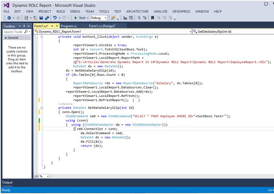This screenshot has height=194, width=274.
Task: Click the Search Toolbox input field
Action: click(x=13, y=32)
